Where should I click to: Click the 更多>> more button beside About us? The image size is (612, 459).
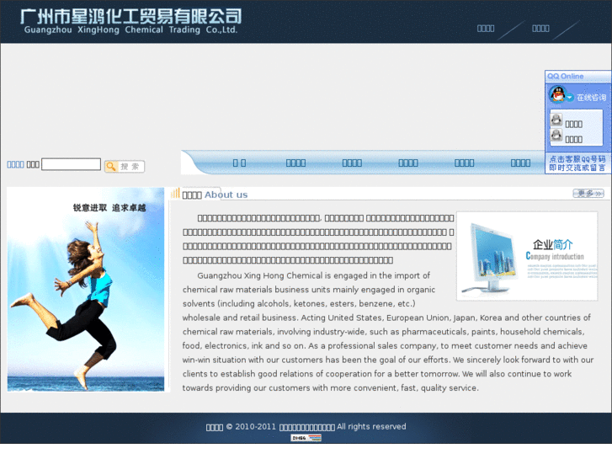tap(588, 194)
